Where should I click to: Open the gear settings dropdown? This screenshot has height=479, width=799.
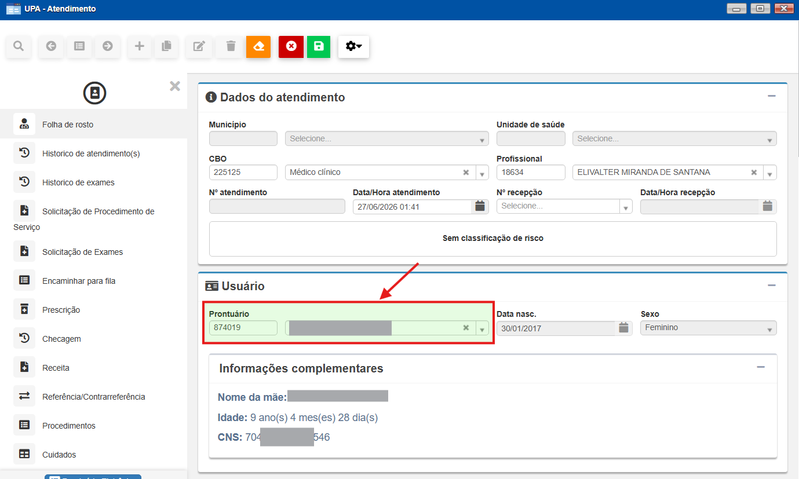tap(353, 46)
